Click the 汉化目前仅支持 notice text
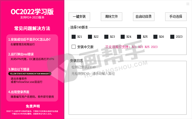Viewport: 192px width, 119px height. pyautogui.click(x=131, y=47)
